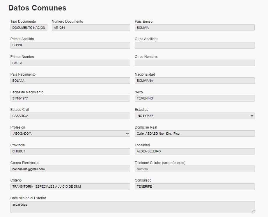
Task: Click the Domicilio Real field
Action: [194, 134]
